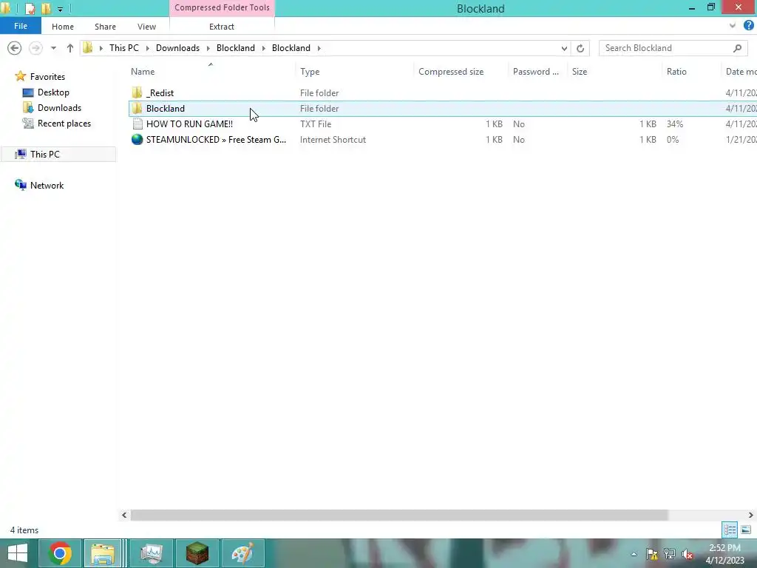Switch to the Home ribbon tab
Image resolution: width=757 pixels, height=568 pixels.
[x=63, y=27]
